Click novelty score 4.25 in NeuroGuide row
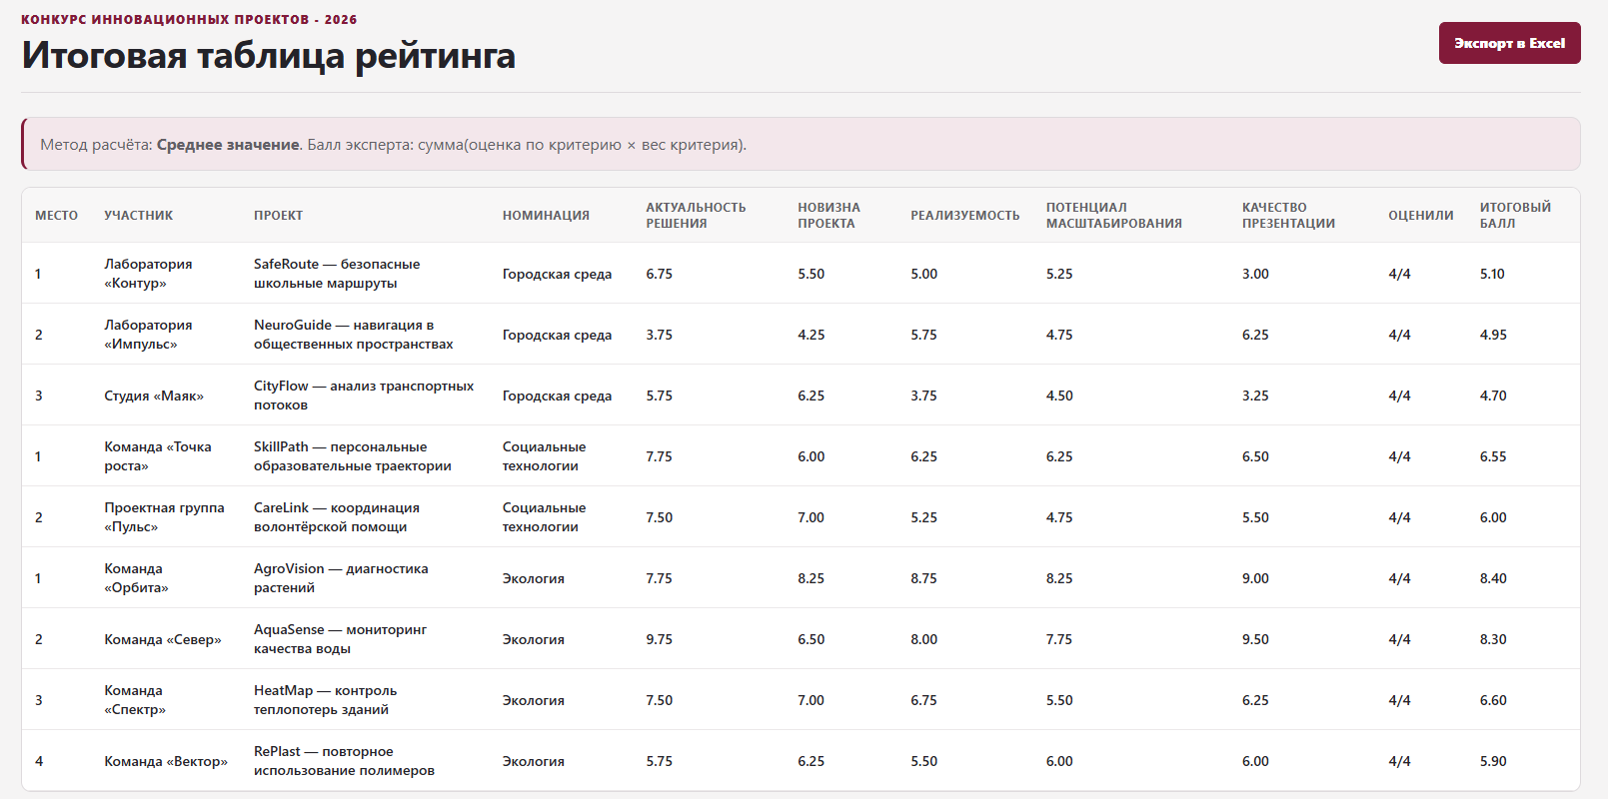This screenshot has height=799, width=1608. pos(810,335)
